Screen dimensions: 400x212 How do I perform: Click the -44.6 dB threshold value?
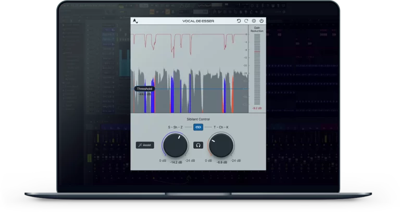[144, 94]
